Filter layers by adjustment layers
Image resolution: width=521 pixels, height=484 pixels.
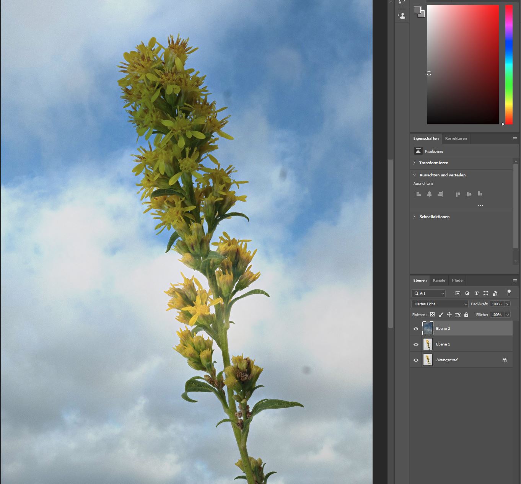tap(467, 293)
